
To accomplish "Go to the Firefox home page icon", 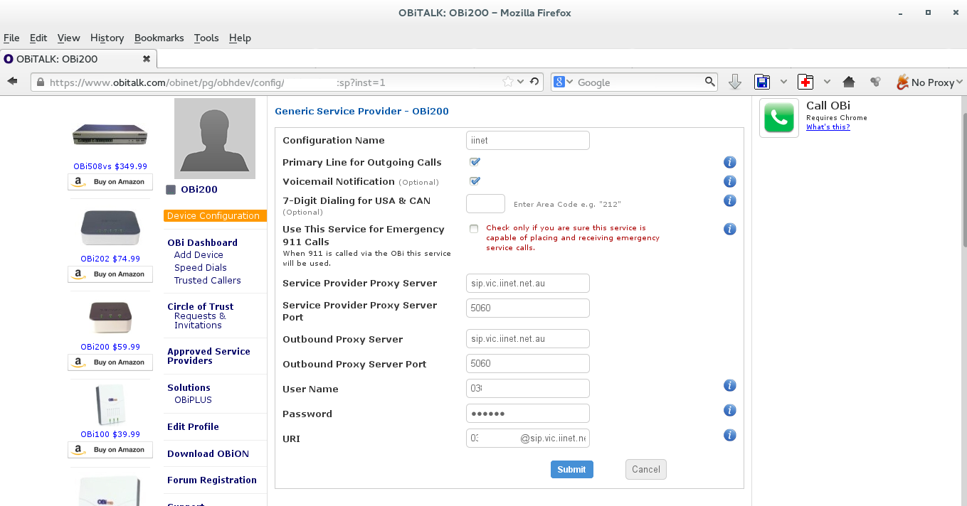I will click(x=848, y=82).
